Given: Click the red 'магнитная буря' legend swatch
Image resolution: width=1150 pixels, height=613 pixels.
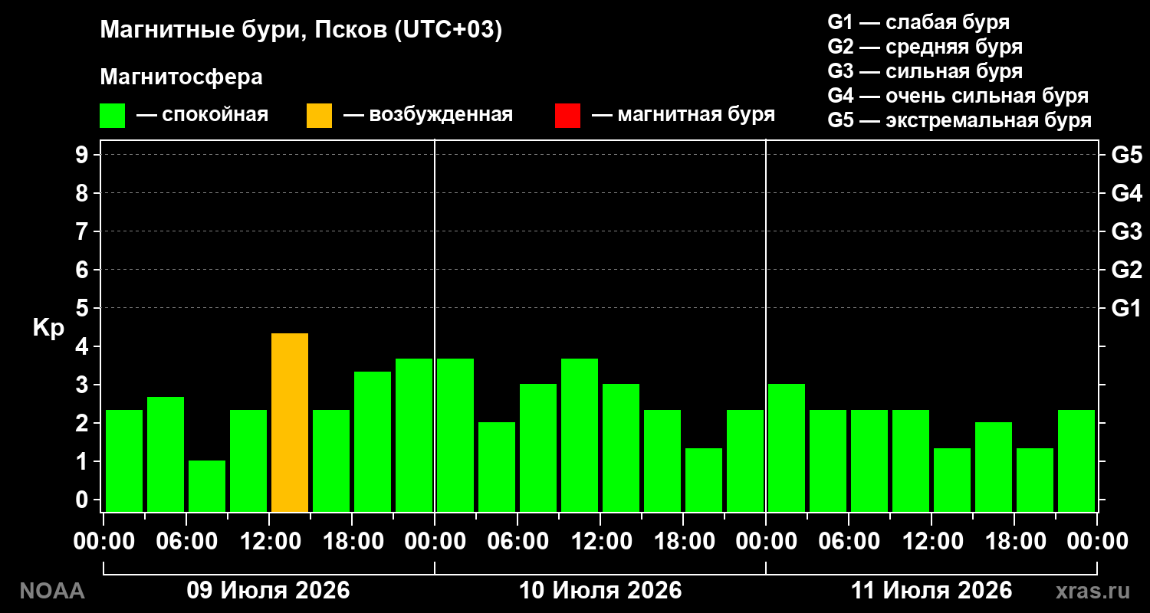Looking at the screenshot, I should click(x=567, y=116).
